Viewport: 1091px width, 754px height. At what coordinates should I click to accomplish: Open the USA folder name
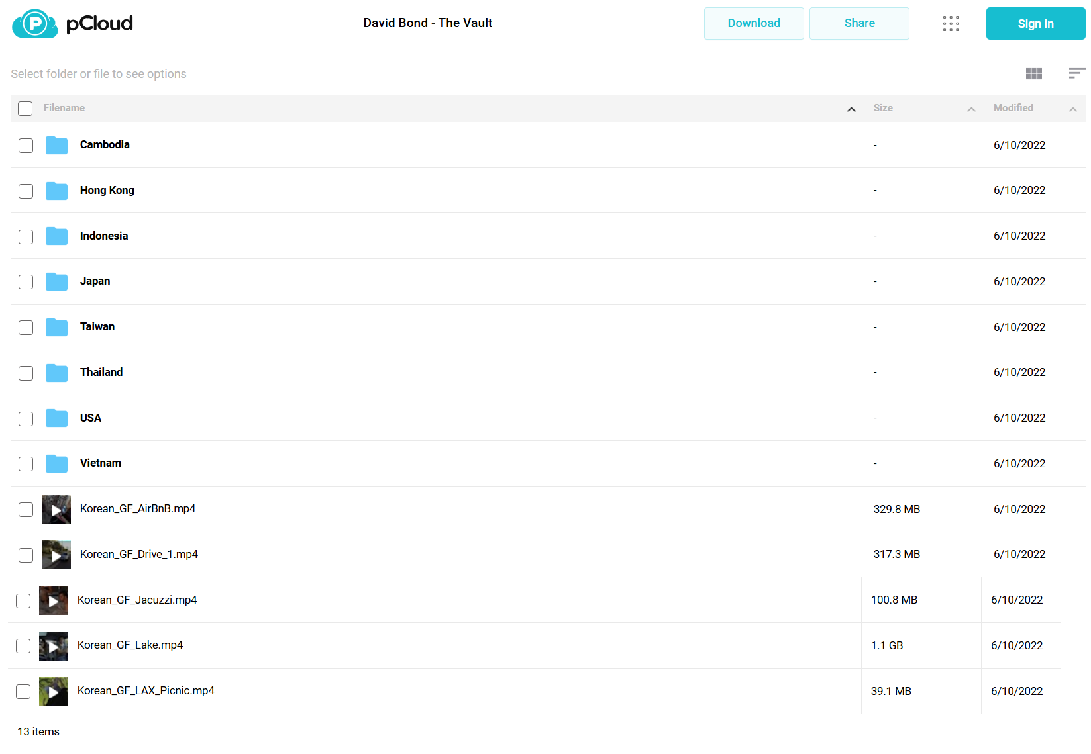point(91,418)
